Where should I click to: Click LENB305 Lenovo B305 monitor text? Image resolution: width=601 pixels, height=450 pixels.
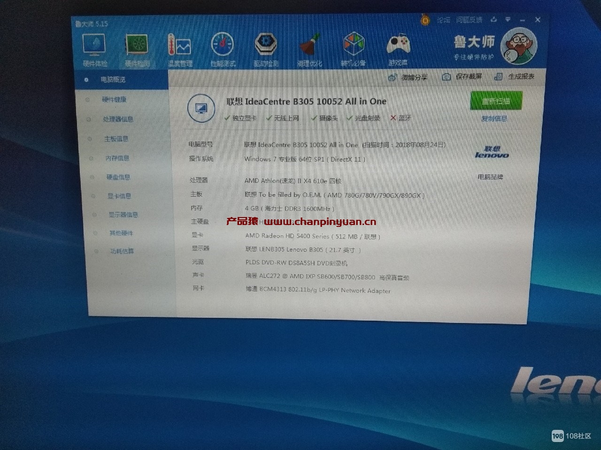coord(303,249)
